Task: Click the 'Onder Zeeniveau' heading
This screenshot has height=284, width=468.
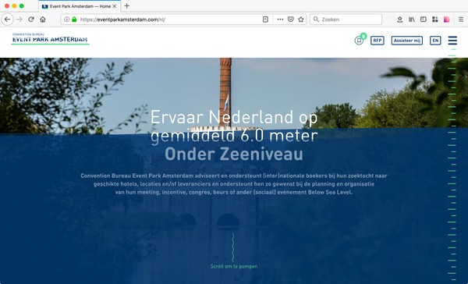Action: (234, 154)
